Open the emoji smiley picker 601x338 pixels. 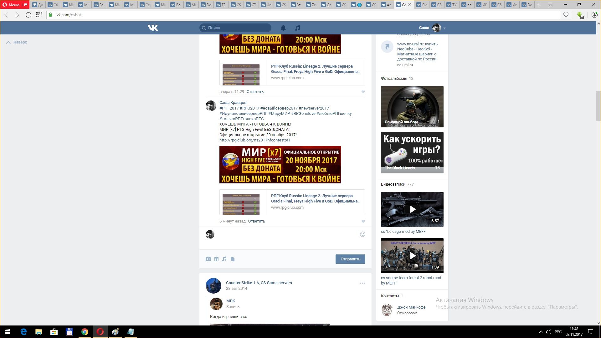[x=362, y=234]
